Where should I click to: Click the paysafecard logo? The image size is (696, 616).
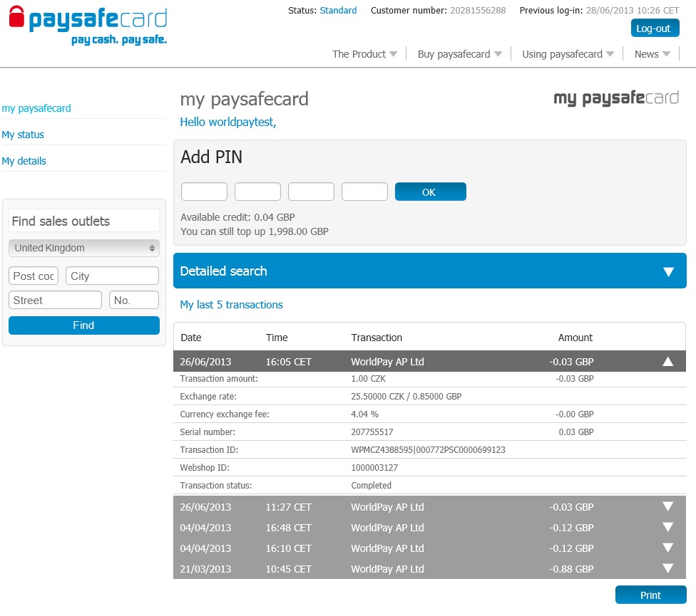(88, 25)
